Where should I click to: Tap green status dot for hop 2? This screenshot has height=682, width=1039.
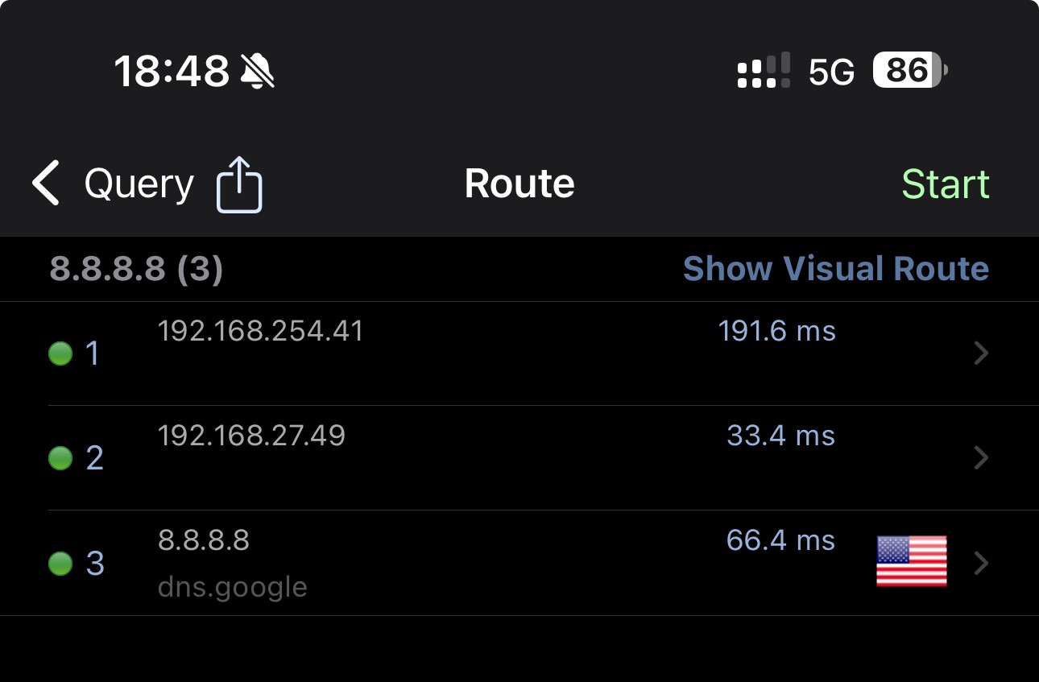[60, 458]
